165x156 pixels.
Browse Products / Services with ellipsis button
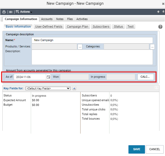click(80, 47)
